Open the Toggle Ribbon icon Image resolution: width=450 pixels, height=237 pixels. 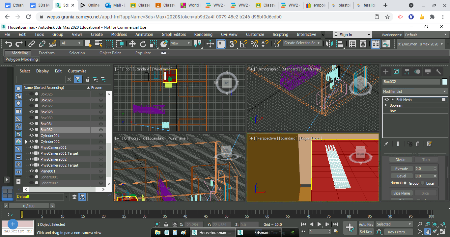(x=375, y=44)
